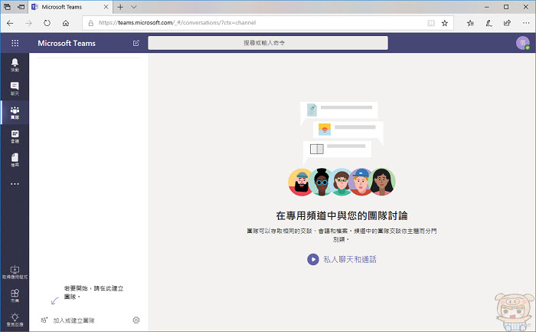Click the site lock security icon
The height and width of the screenshot is (332, 536).
pos(90,23)
